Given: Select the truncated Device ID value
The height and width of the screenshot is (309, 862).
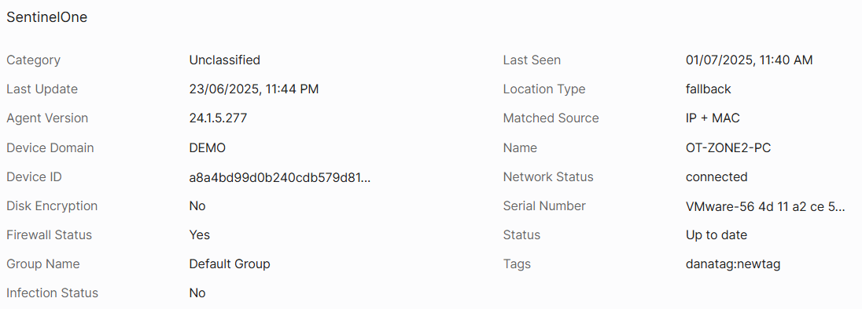Looking at the screenshot, I should click(x=280, y=177).
